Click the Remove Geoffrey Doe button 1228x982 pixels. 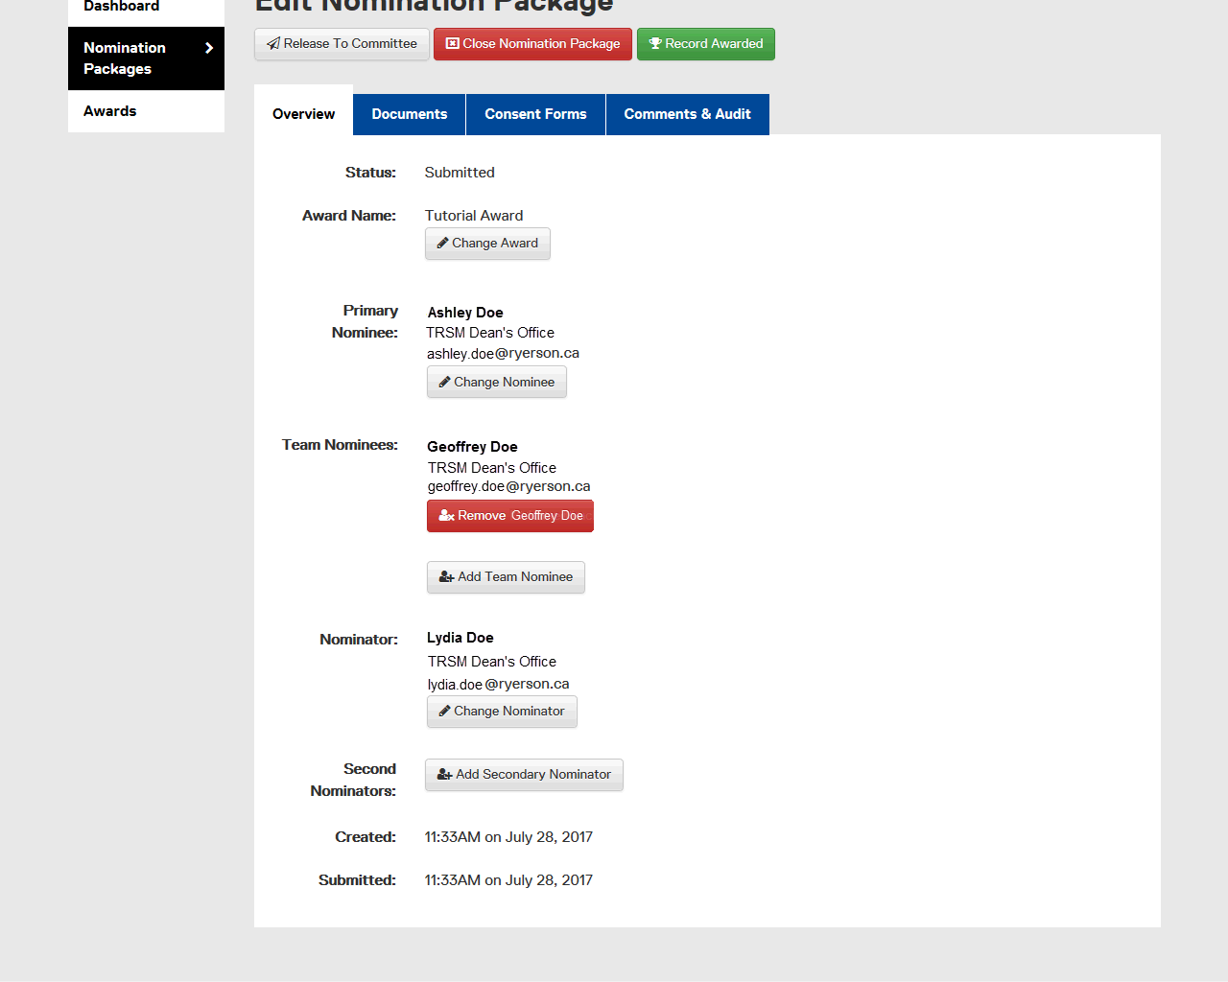click(x=510, y=516)
